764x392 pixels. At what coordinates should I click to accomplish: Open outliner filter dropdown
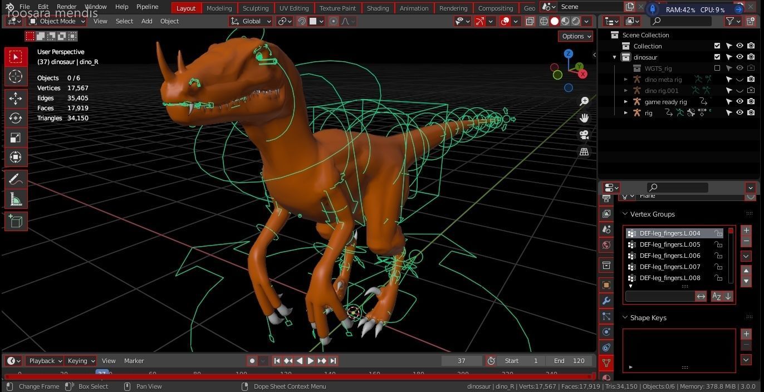pyautogui.click(x=733, y=21)
